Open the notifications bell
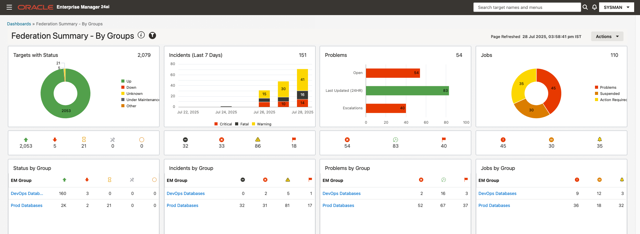640x234 pixels. click(x=594, y=7)
